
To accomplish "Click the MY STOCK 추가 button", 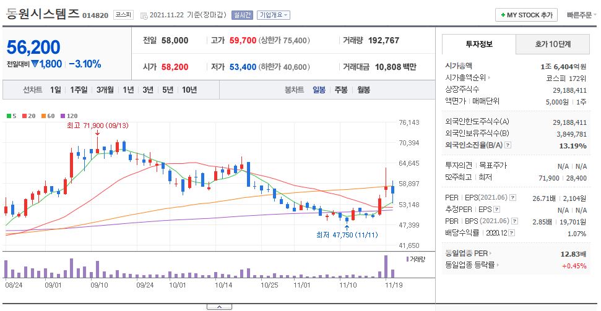I will pyautogui.click(x=526, y=15).
